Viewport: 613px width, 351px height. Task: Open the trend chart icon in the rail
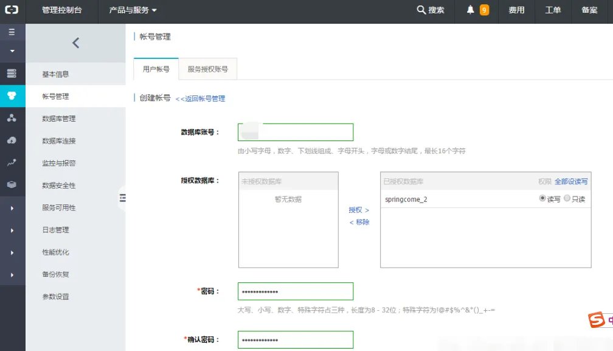[12, 162]
